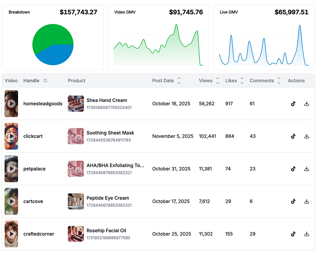Sort table by Likes column
Viewport: 317px width, 254px height.
(242, 81)
